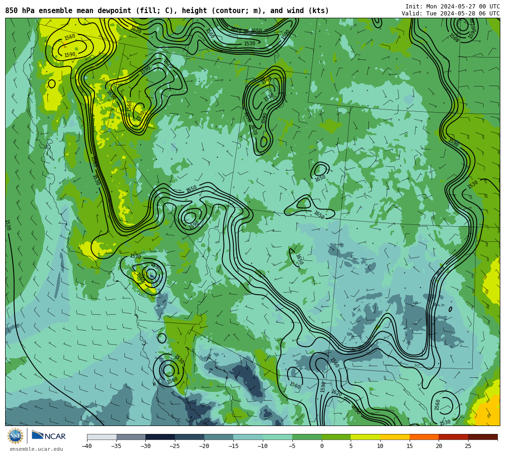Pick the slate grey -35 to -30 colorbar segment
The image size is (505, 455).
131,437
